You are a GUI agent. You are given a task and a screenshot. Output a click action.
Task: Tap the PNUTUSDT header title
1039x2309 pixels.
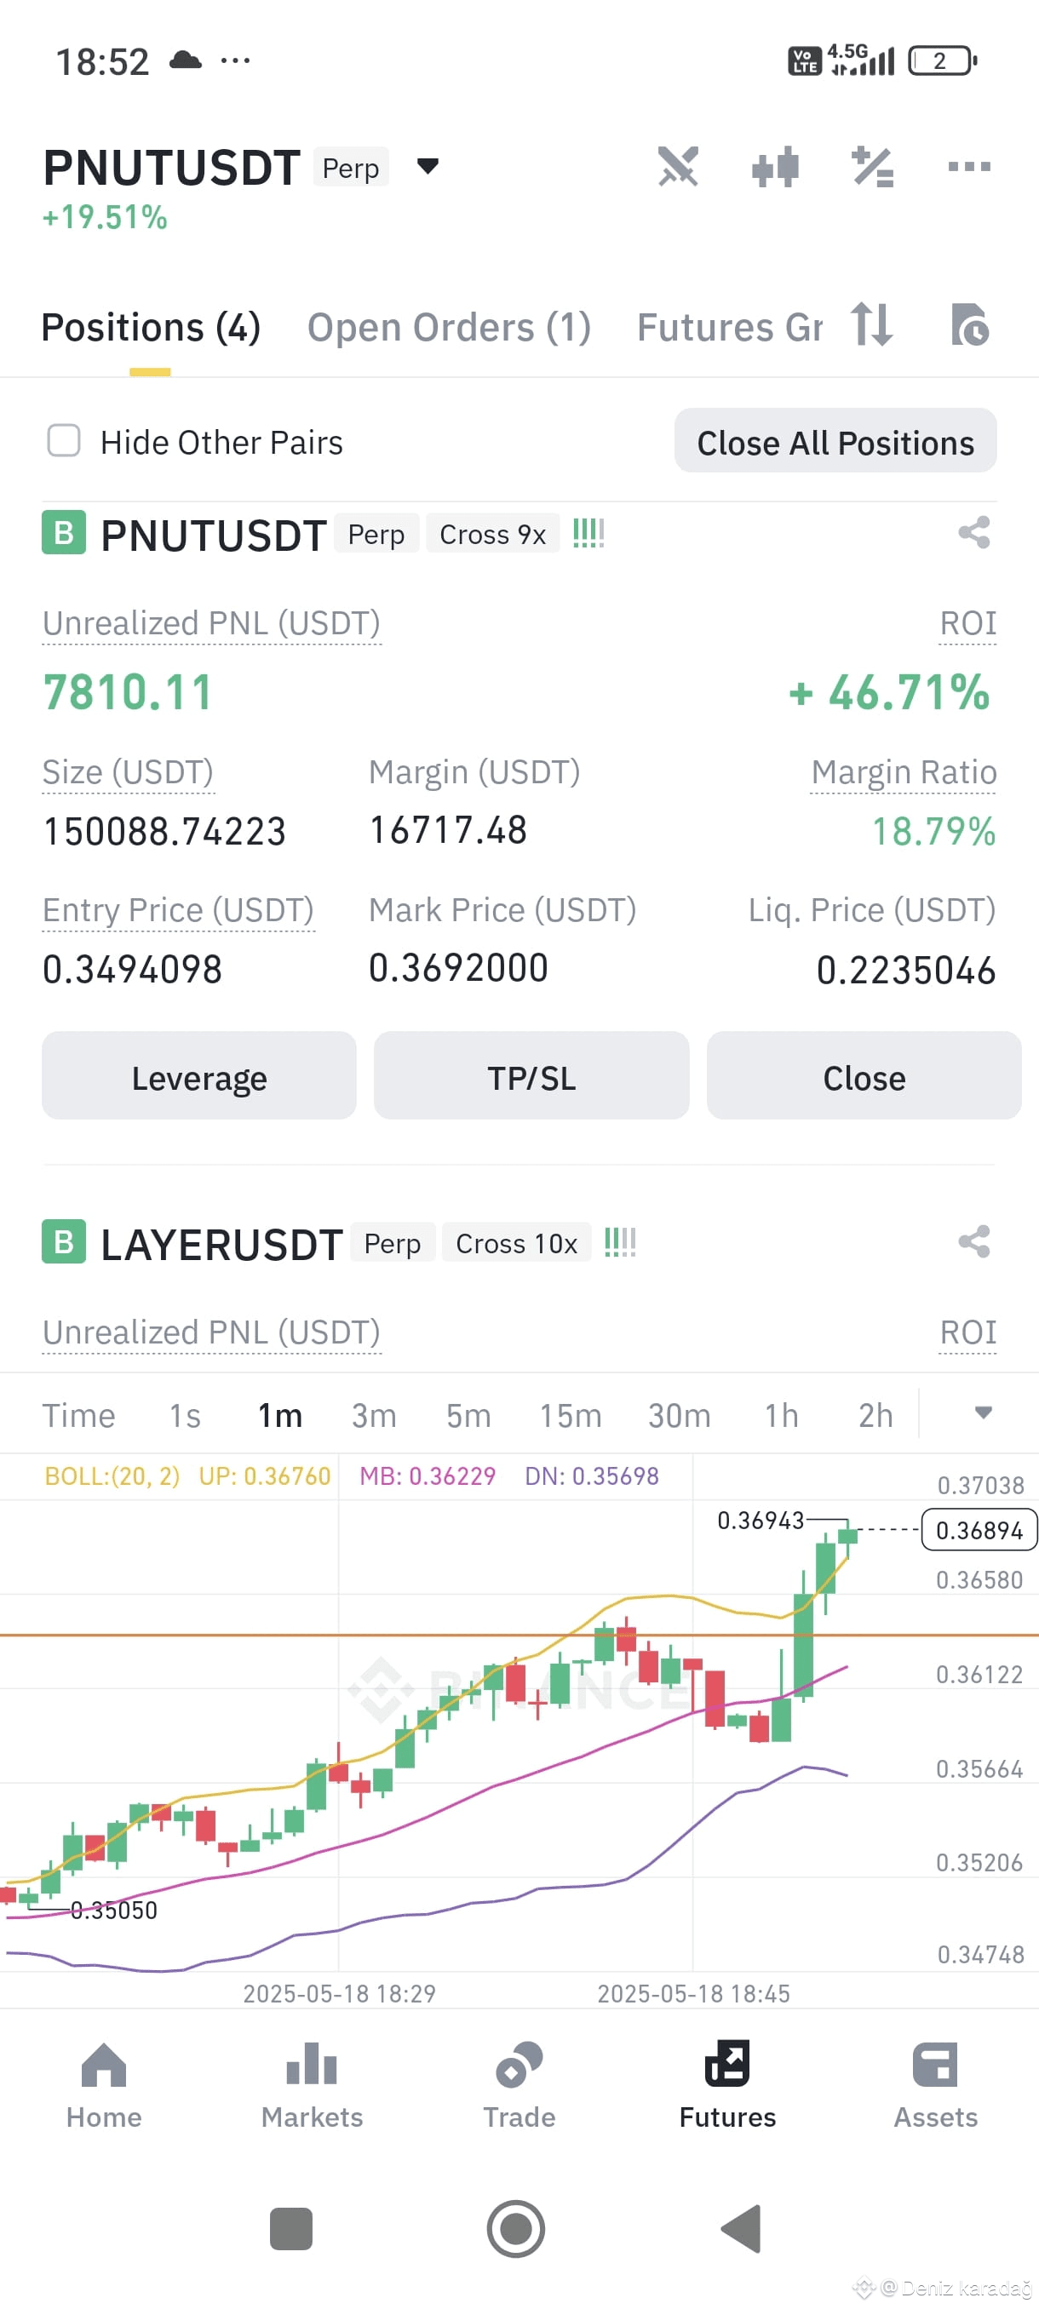click(x=172, y=167)
